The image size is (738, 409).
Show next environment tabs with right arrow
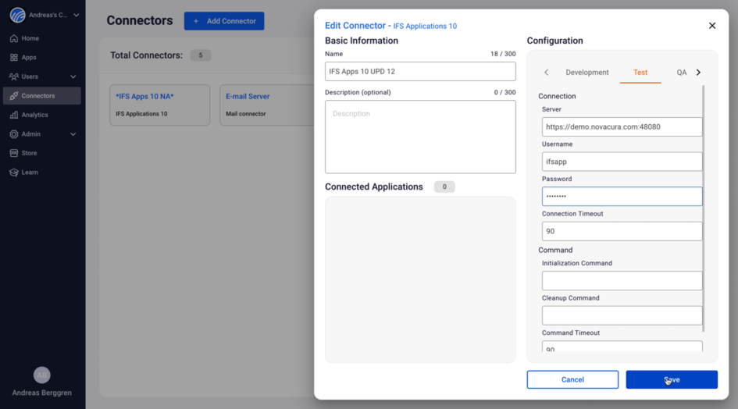tap(698, 72)
